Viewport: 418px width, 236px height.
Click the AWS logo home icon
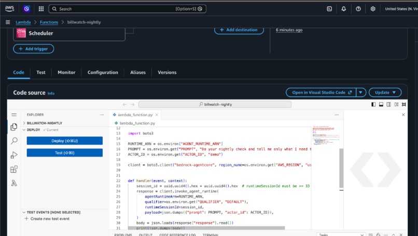[x=9, y=9]
